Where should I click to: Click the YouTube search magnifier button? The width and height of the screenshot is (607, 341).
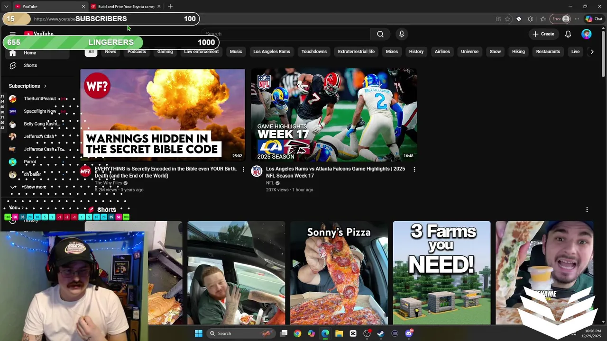tap(380, 34)
